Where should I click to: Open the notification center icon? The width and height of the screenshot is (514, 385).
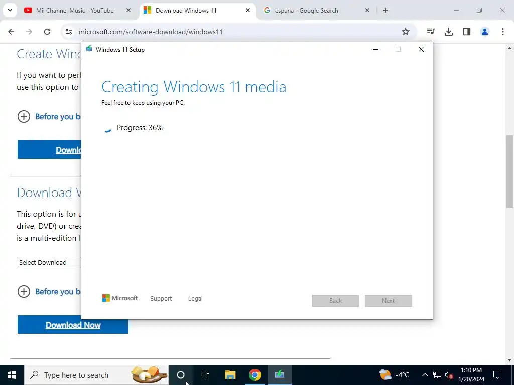coord(497,375)
